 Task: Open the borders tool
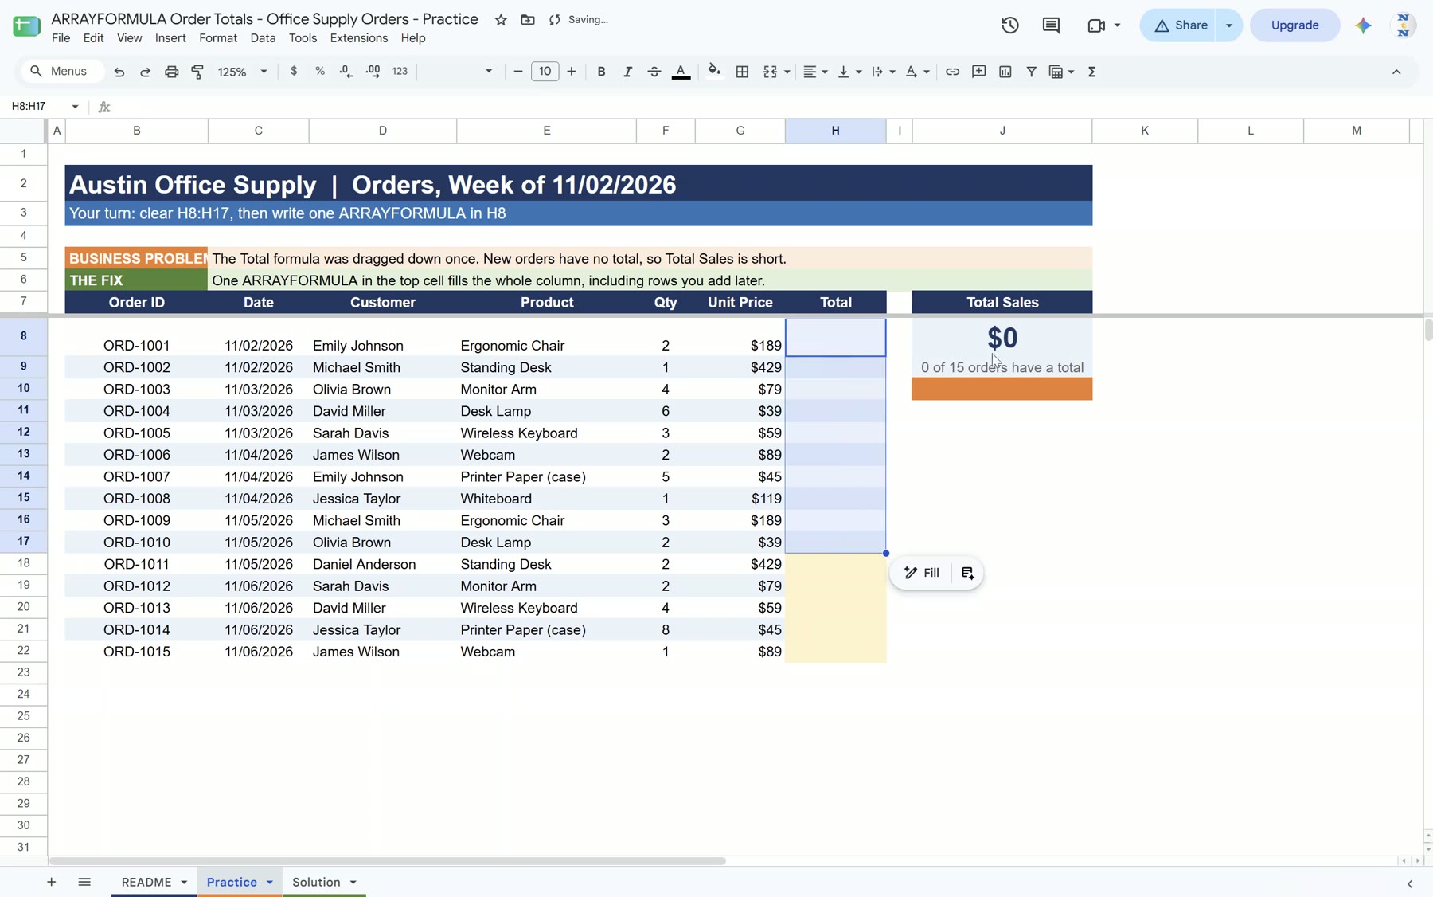742,72
